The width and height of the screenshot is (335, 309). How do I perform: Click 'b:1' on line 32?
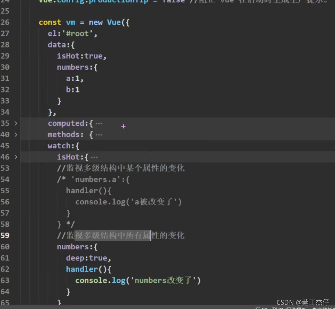[73, 90]
